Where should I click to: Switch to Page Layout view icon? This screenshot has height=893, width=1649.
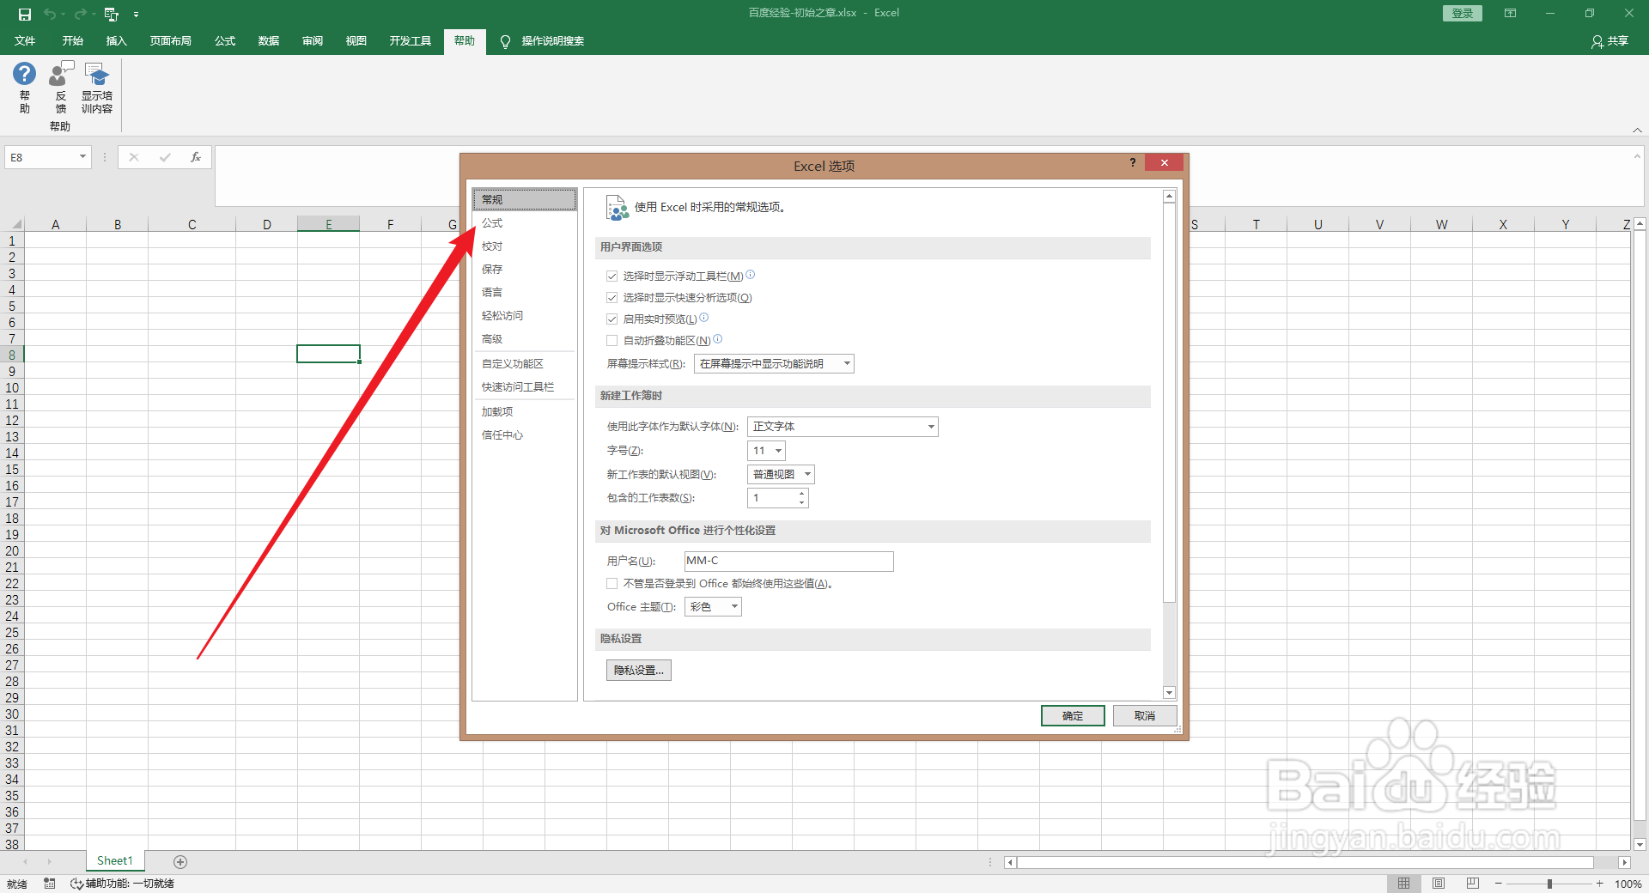[1439, 884]
